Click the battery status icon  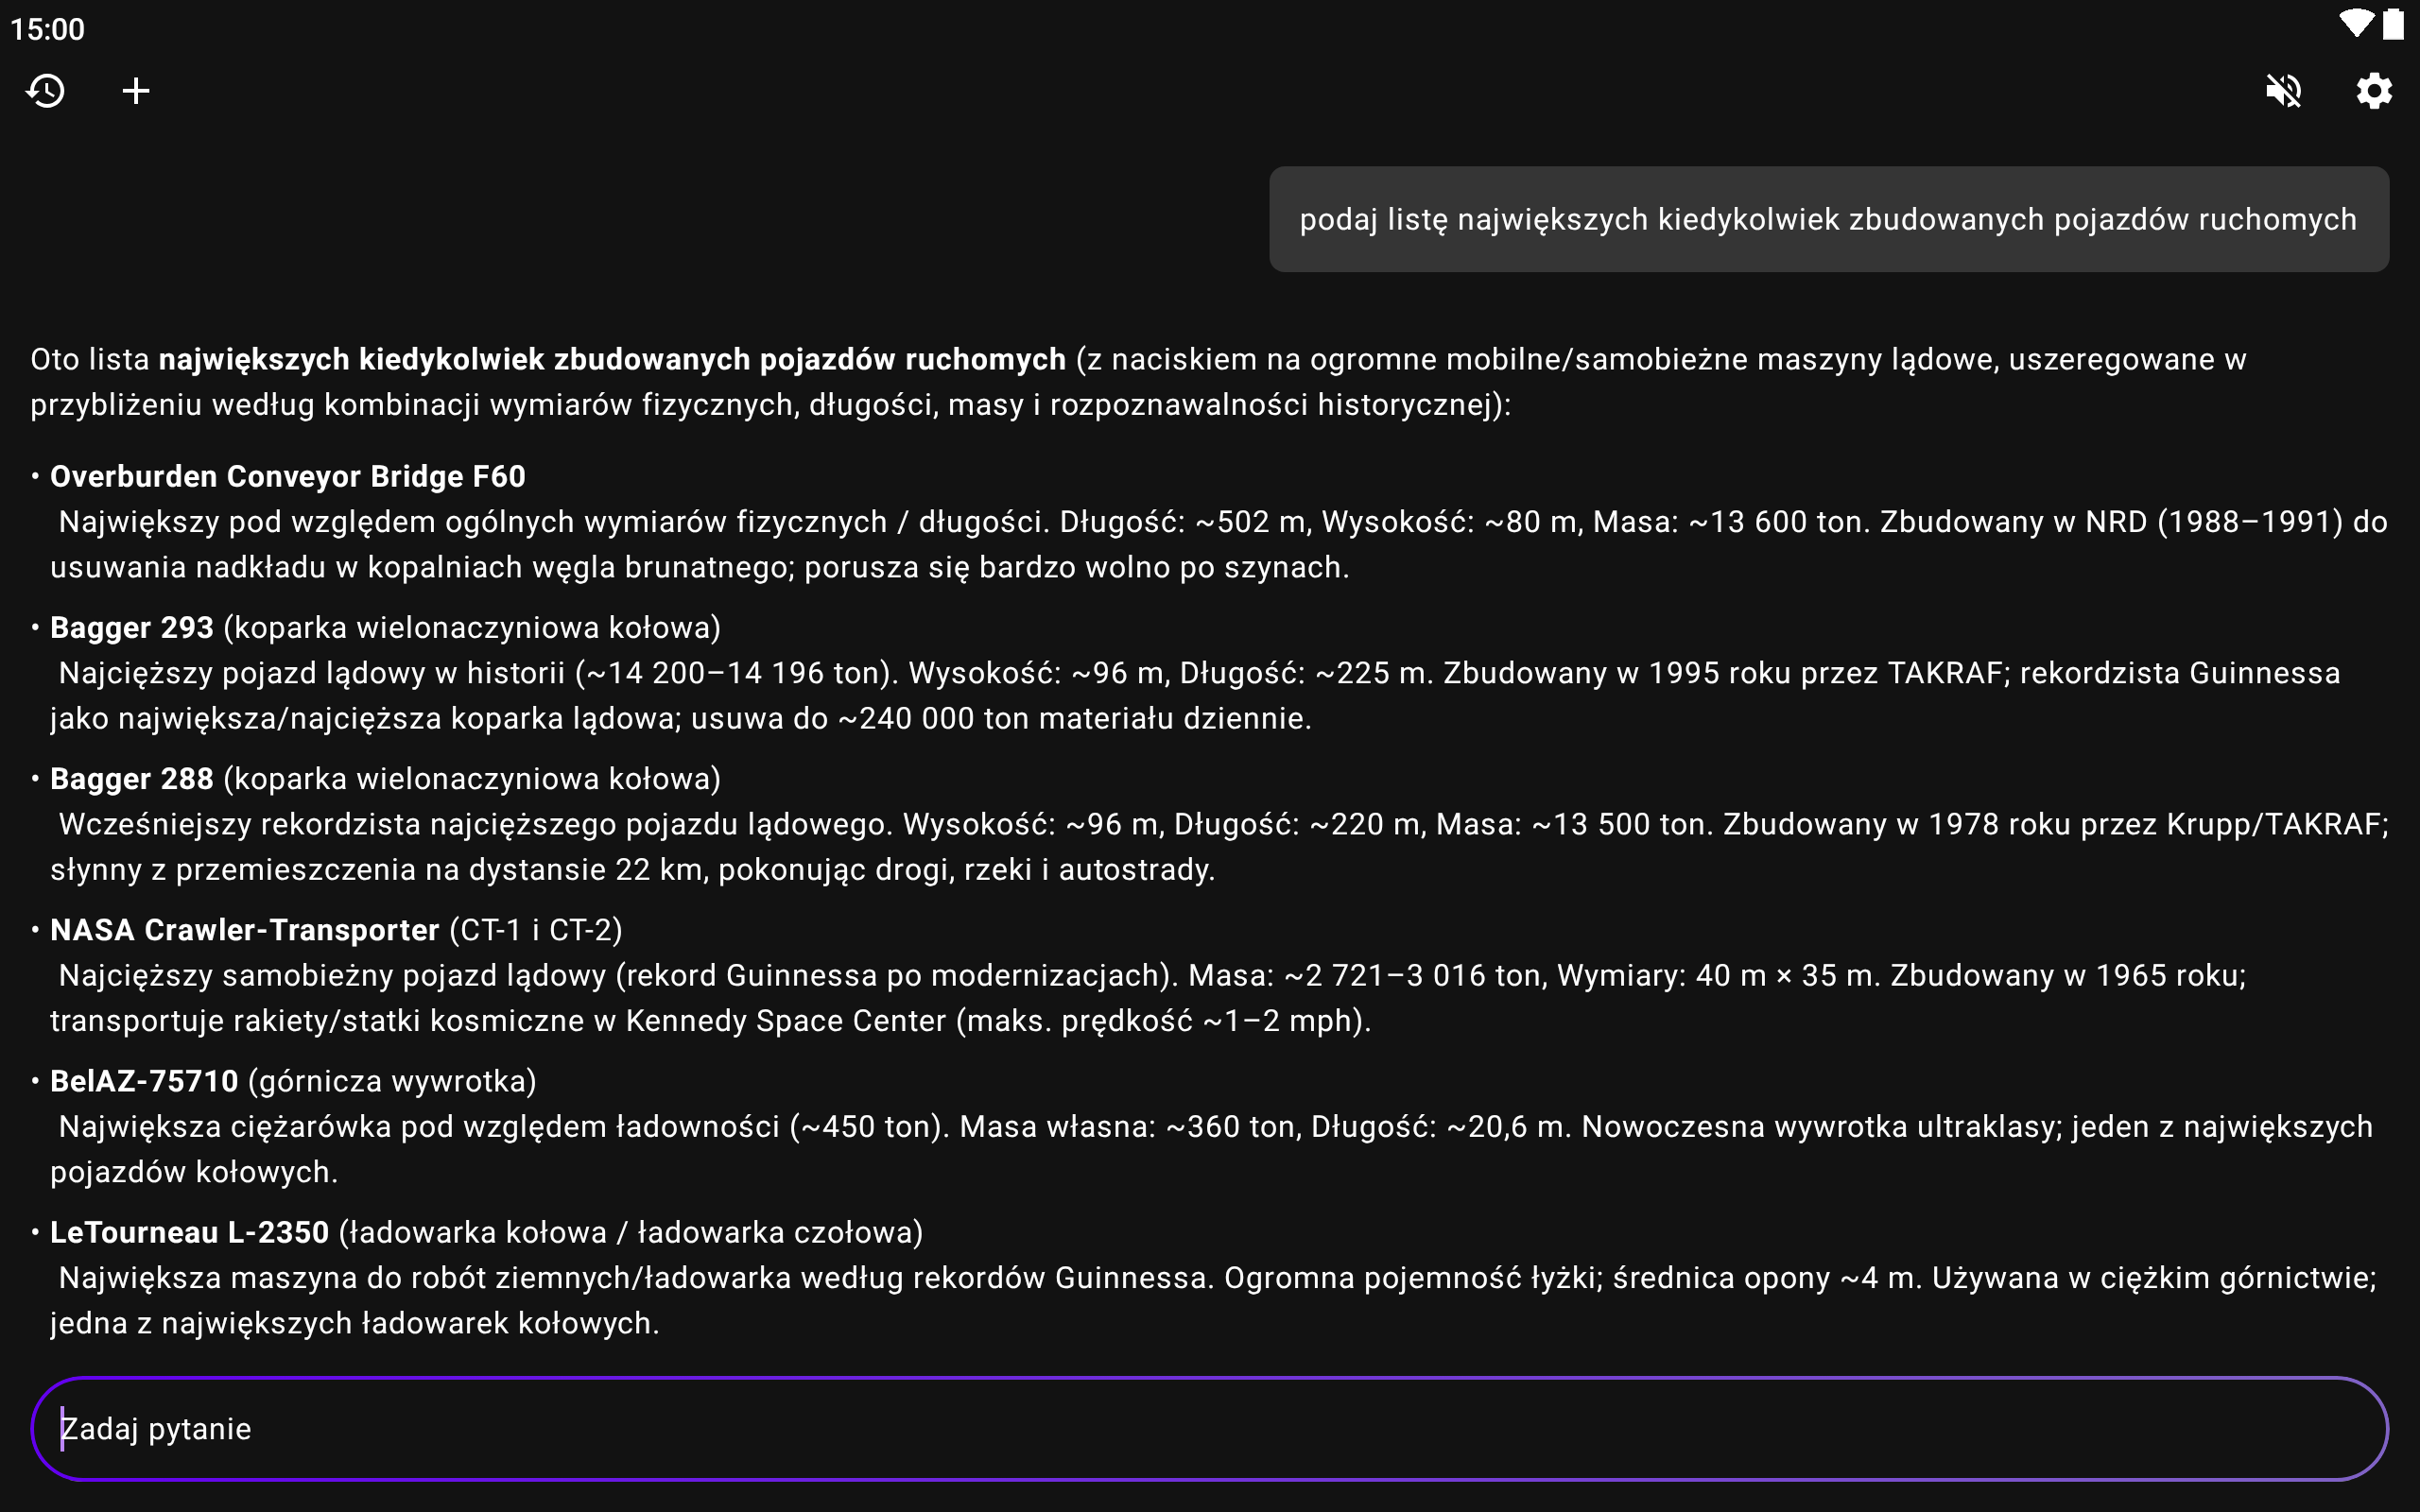coord(2393,24)
